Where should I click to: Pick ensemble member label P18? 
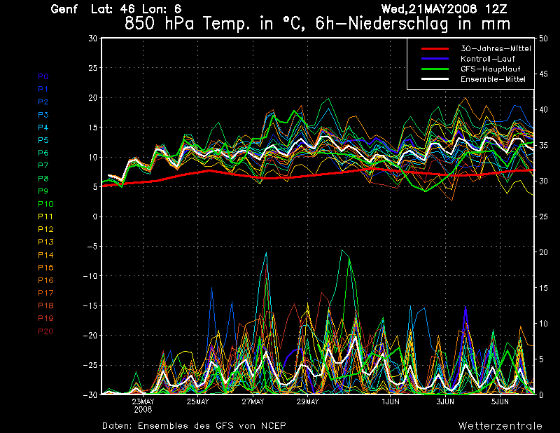click(45, 305)
